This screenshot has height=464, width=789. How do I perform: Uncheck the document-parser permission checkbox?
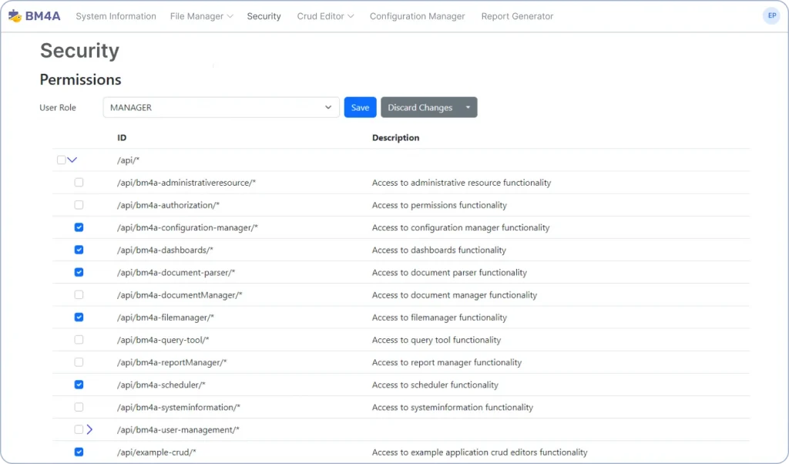[x=79, y=272]
